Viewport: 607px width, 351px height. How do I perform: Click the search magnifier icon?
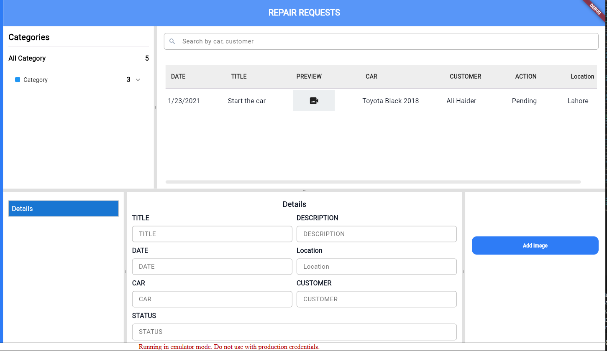172,41
